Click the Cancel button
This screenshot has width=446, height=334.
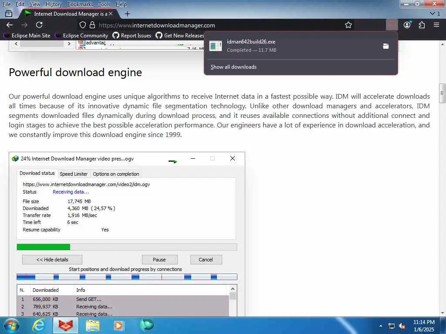(x=206, y=260)
